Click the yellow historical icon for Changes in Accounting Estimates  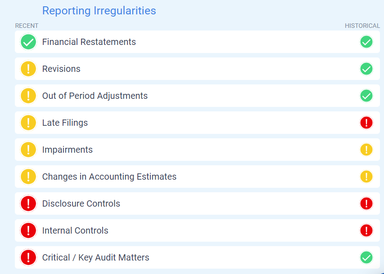click(366, 177)
